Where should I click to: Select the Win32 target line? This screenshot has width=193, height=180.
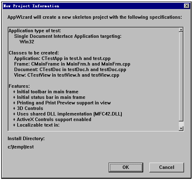pos(27,42)
